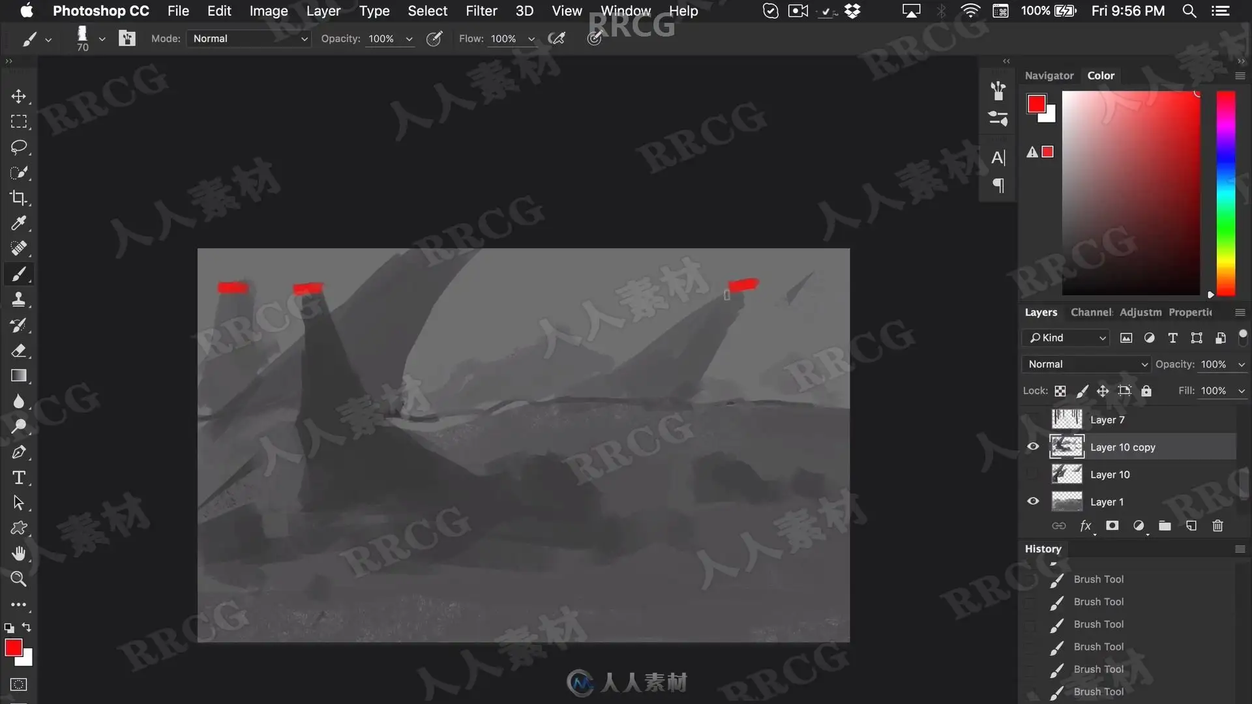Select the History Brush tool

(18, 325)
